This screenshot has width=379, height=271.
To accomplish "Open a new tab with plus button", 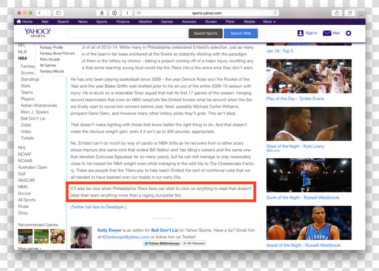I will [x=362, y=15].
